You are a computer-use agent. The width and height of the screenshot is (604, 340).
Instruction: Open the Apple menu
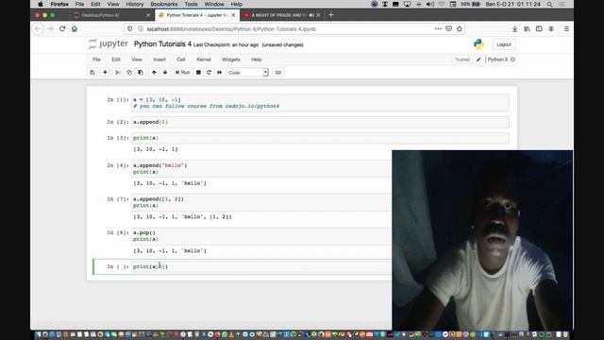41,4
